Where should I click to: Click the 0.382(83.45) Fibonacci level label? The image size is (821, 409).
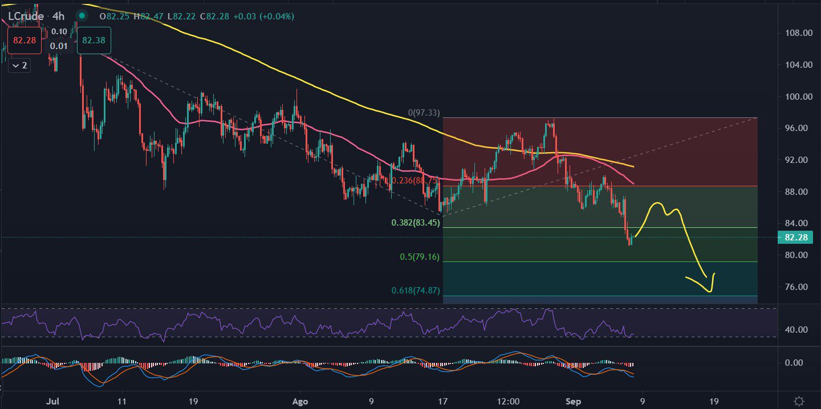click(416, 223)
